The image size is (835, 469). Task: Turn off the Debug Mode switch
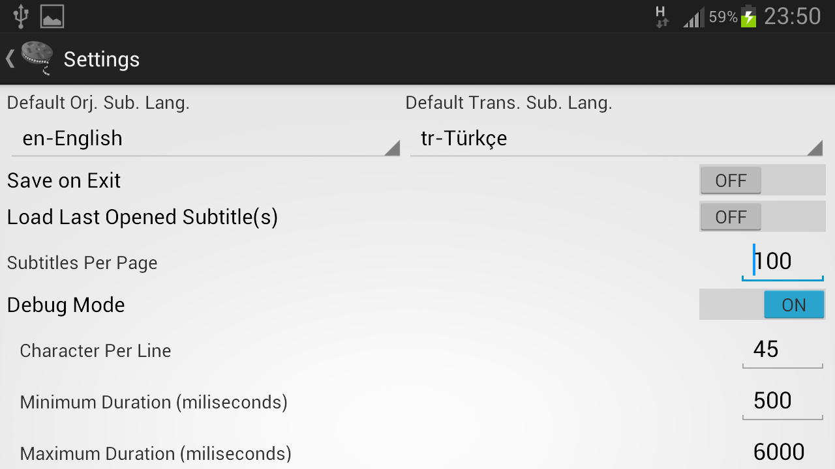tap(762, 305)
